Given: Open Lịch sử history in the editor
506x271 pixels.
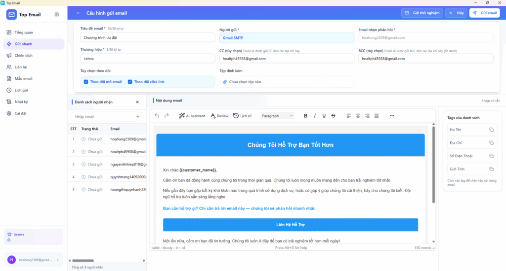Looking at the screenshot, I should coord(242,116).
